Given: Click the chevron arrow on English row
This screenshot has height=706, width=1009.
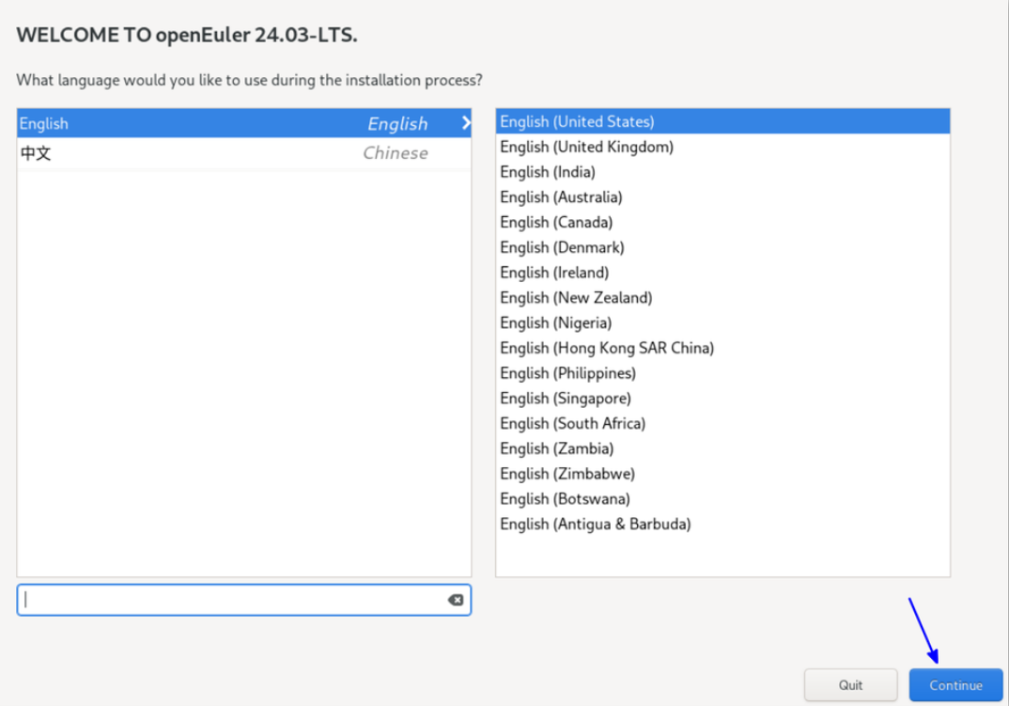Looking at the screenshot, I should coord(466,123).
